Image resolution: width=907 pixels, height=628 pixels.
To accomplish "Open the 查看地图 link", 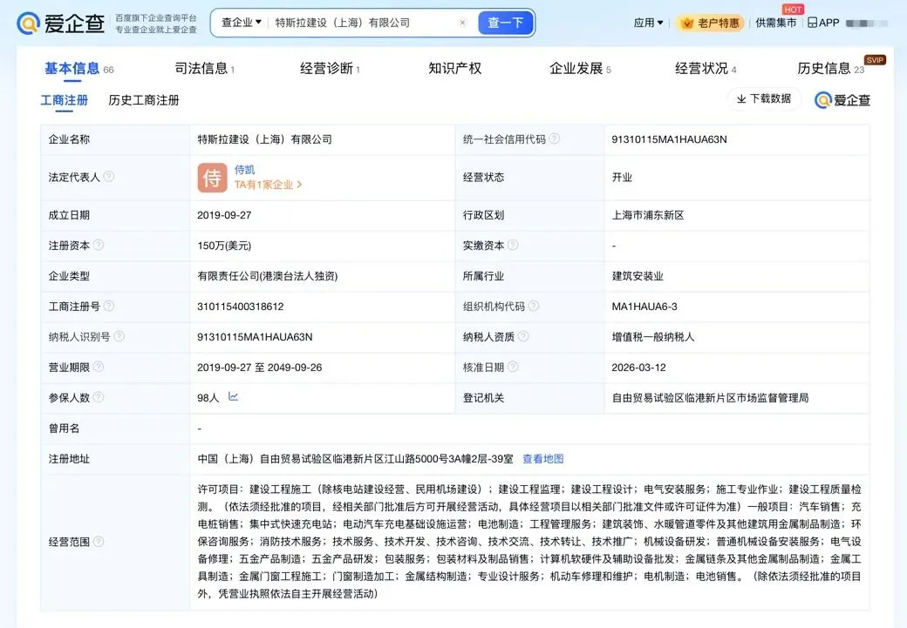I will coord(543,459).
